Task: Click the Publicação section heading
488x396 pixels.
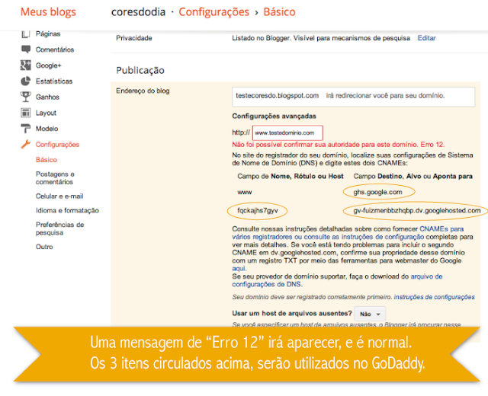Action: tap(140, 70)
